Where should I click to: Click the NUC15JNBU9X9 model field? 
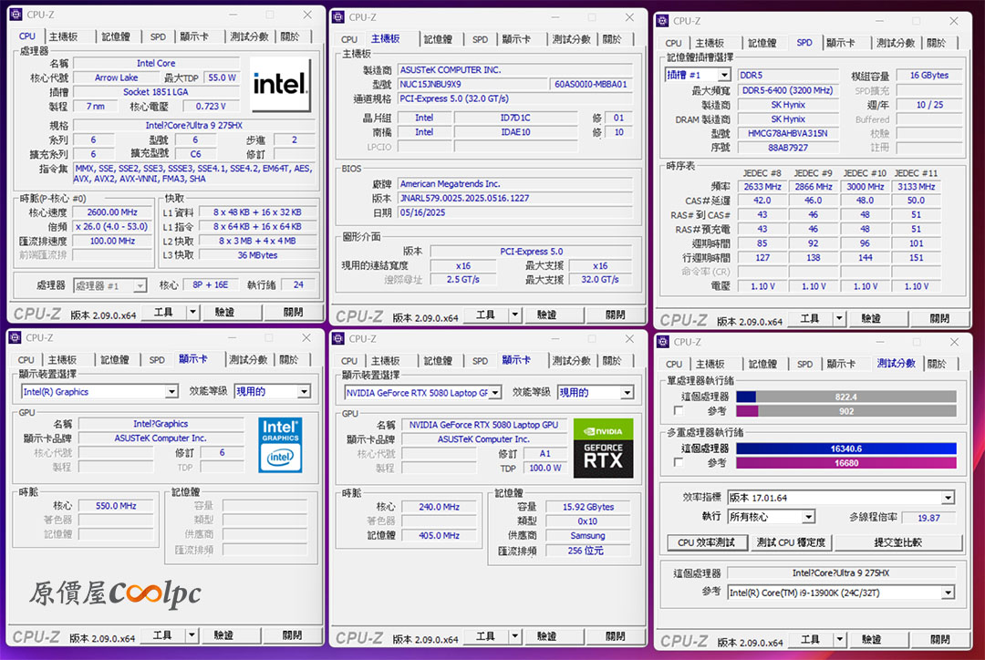tap(472, 84)
